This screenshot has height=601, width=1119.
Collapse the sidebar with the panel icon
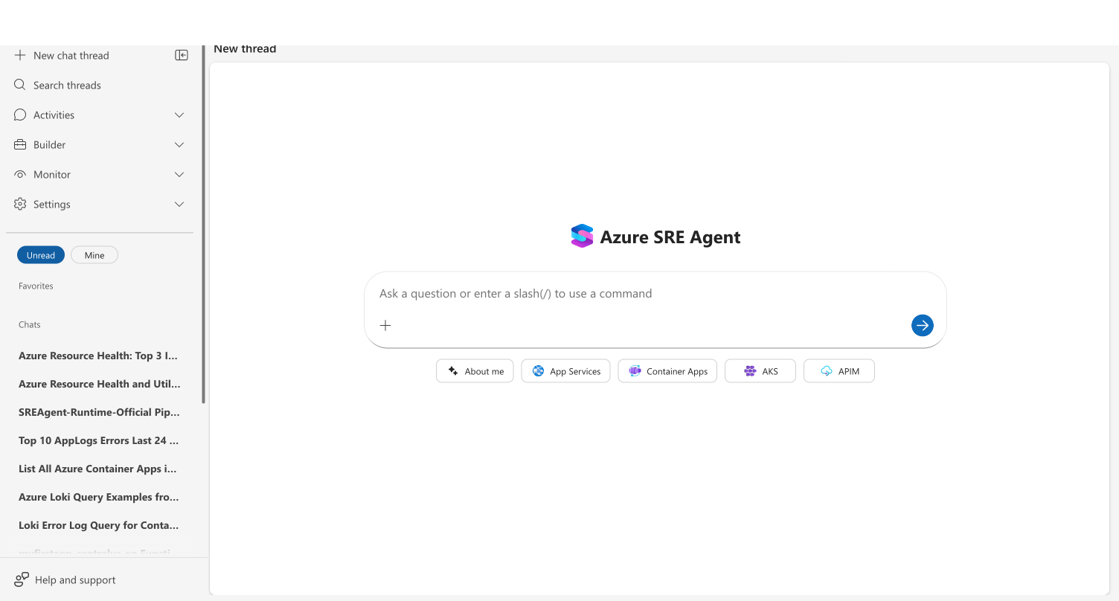(182, 55)
